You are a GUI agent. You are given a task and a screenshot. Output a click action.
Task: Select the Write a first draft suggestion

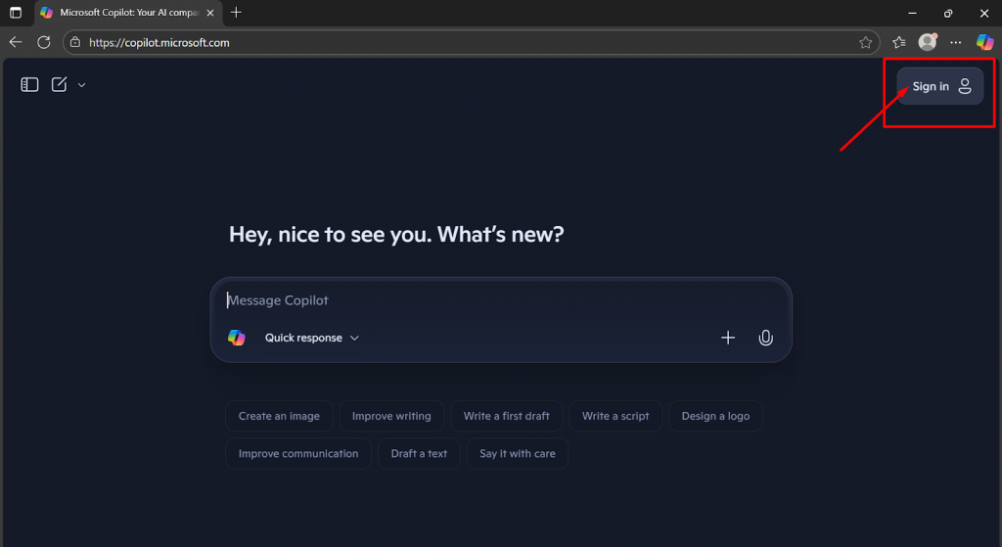tap(506, 416)
